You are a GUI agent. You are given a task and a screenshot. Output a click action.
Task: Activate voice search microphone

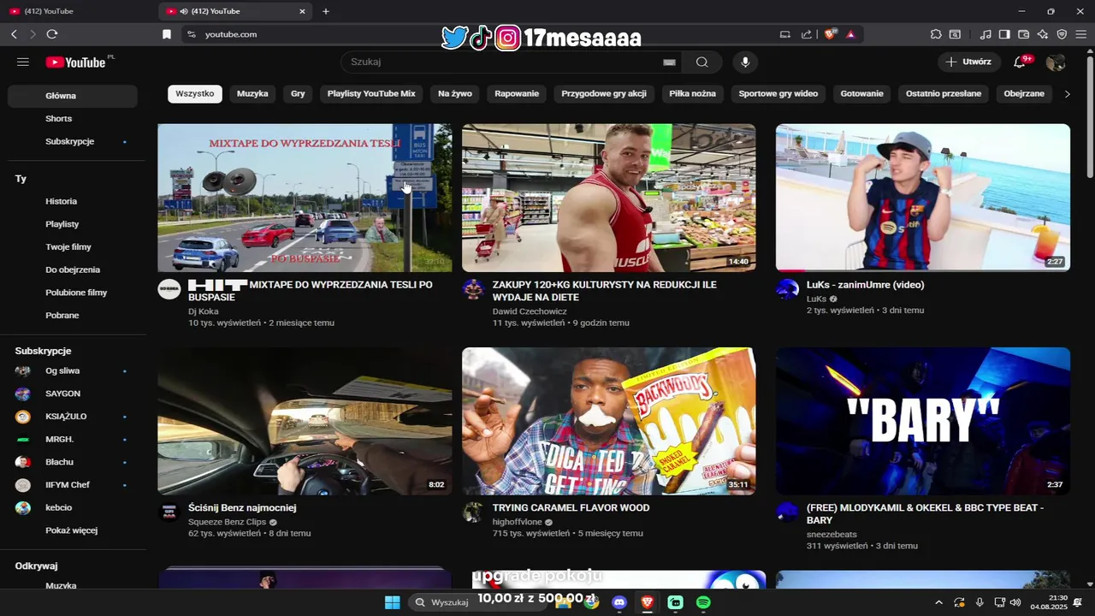745,62
